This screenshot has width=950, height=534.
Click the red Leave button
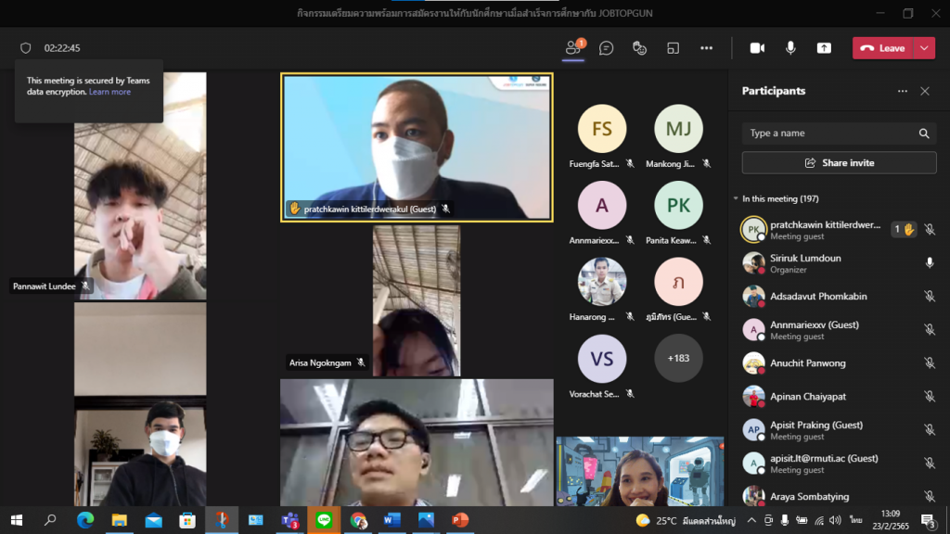click(882, 48)
